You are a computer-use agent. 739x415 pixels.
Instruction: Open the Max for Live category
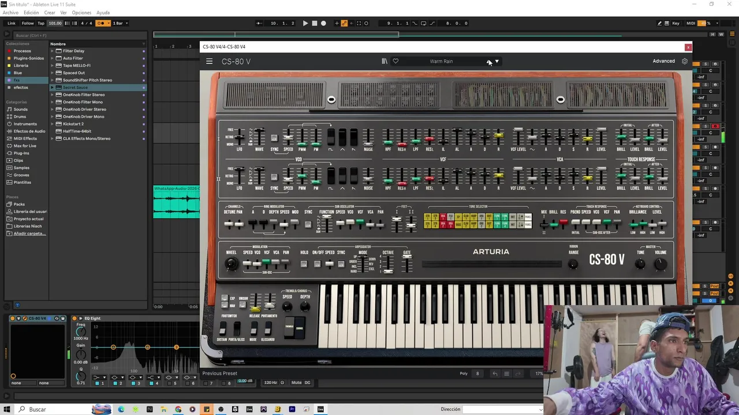24,146
